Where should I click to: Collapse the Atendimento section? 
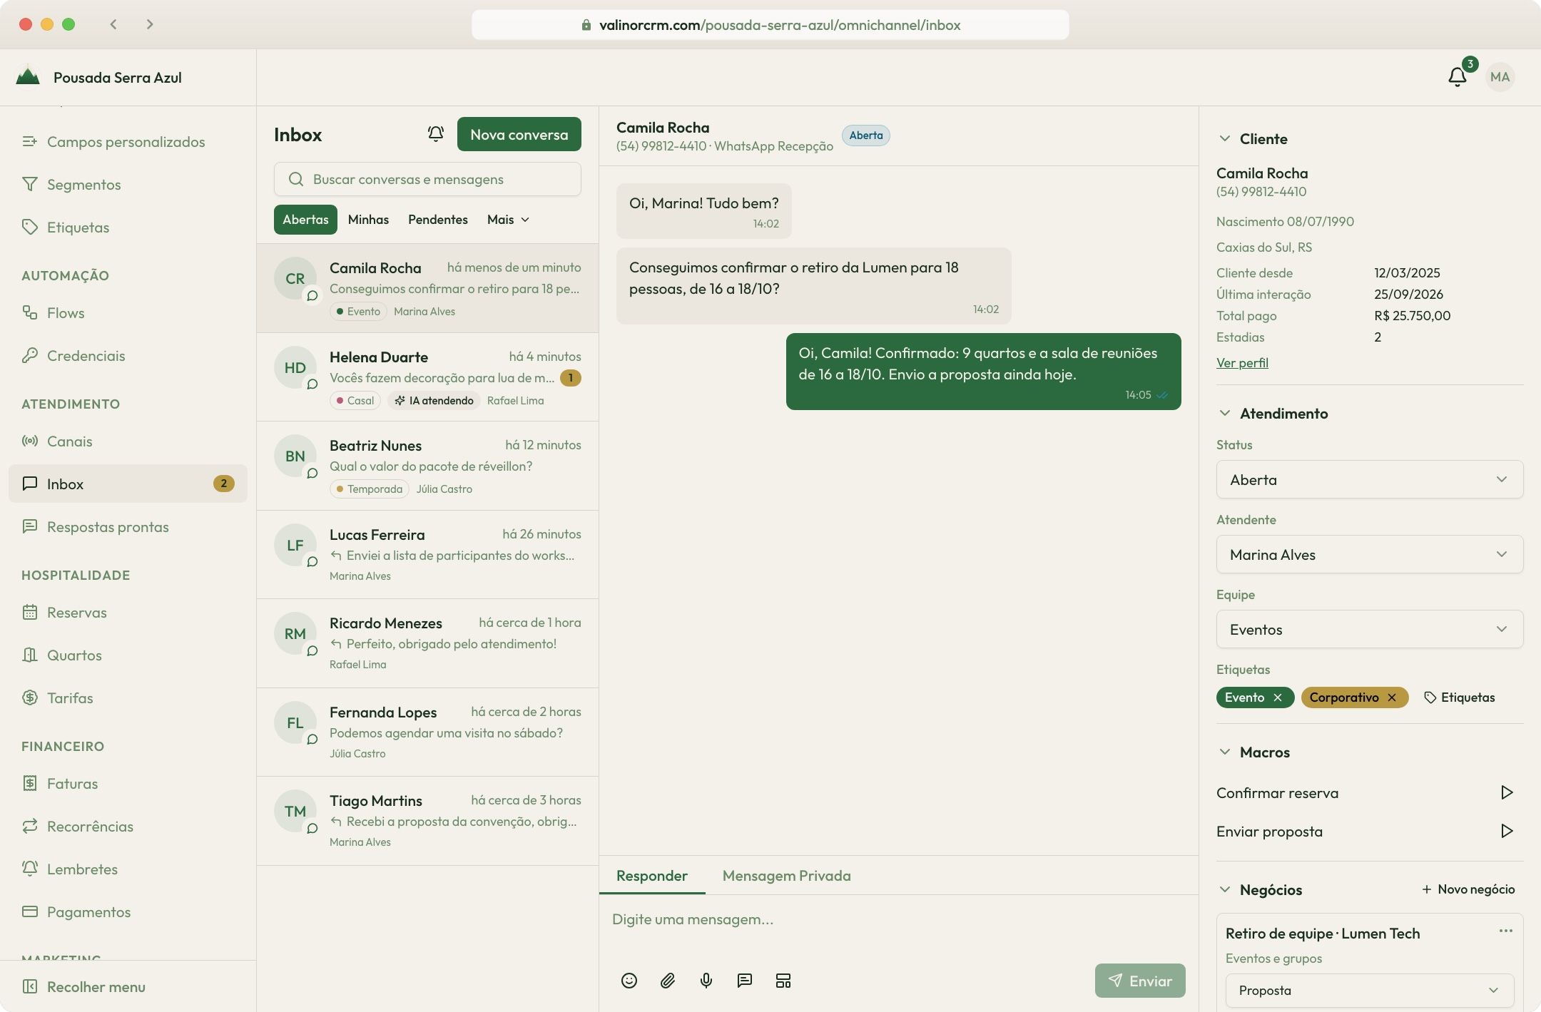pos(1225,413)
